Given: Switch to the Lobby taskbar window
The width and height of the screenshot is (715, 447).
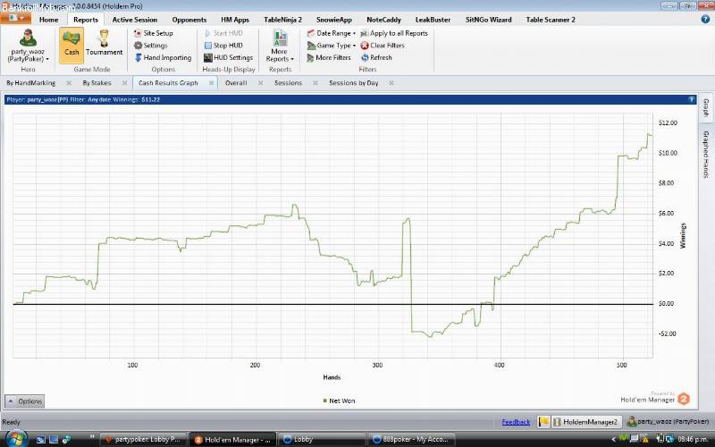Looking at the screenshot, I should [x=322, y=440].
